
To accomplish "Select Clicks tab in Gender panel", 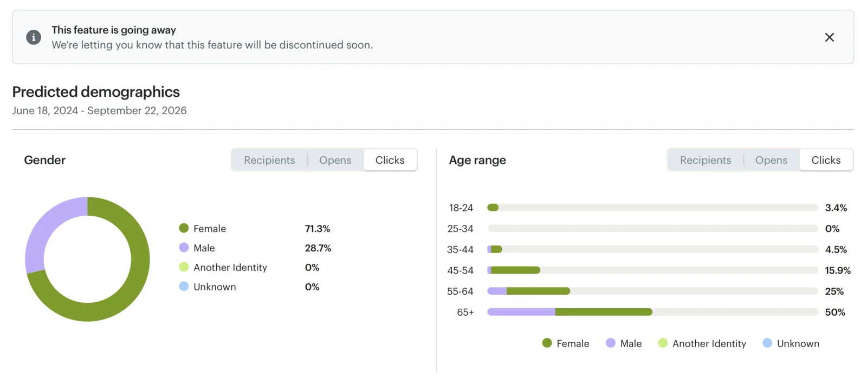I will [390, 160].
